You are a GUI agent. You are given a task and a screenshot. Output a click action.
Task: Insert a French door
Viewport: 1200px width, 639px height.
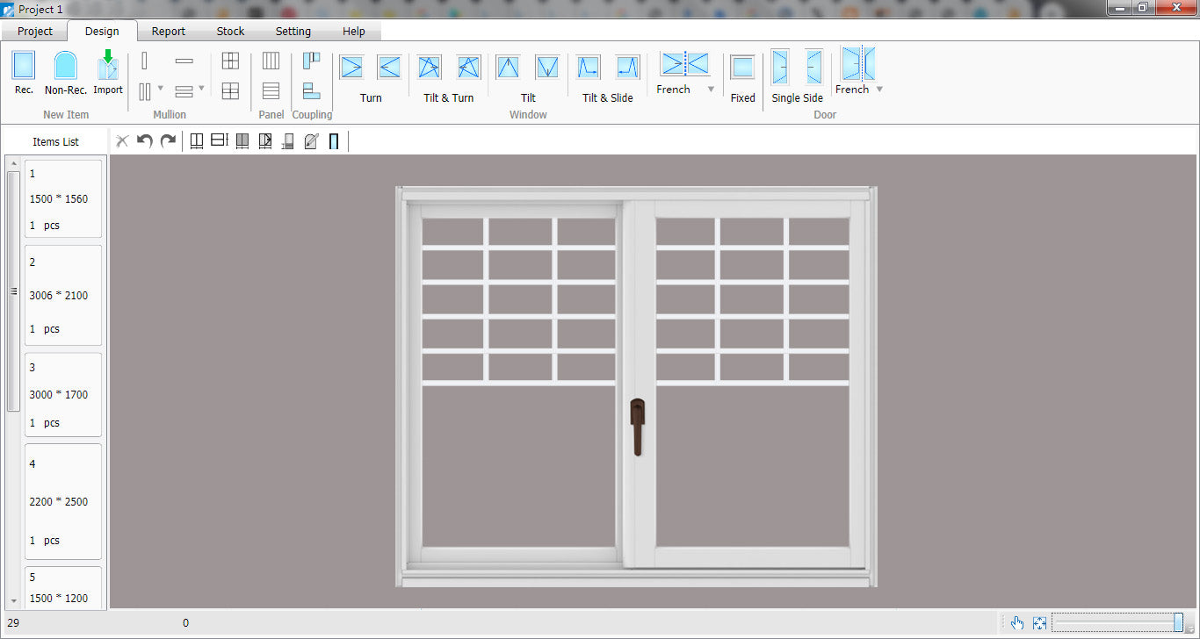pos(858,64)
